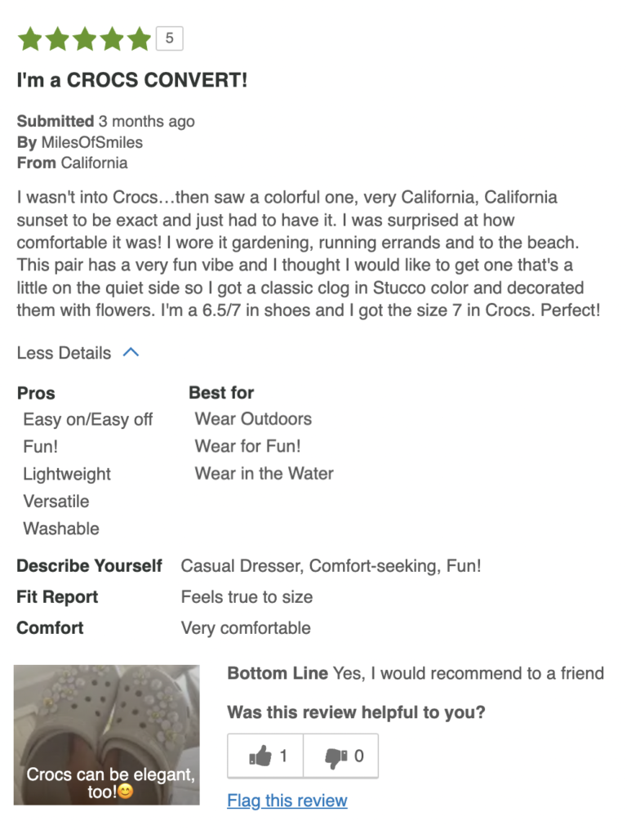Click the first green rating star
The image size is (627, 830).
(30, 38)
